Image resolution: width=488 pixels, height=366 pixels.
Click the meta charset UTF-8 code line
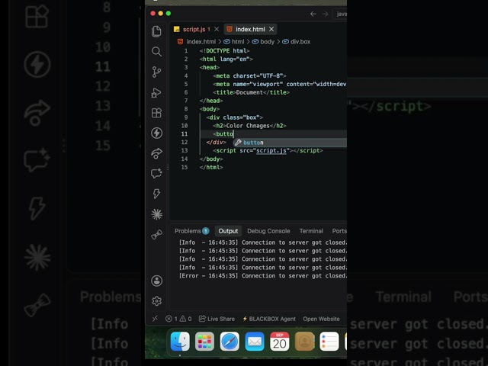[x=249, y=75]
